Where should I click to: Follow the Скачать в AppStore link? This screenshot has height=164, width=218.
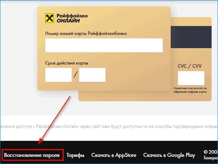tap(114, 155)
